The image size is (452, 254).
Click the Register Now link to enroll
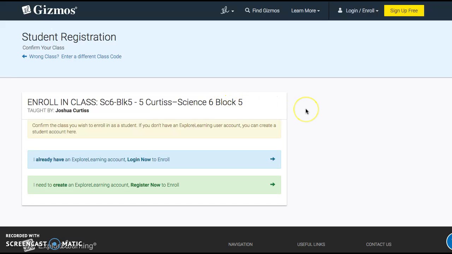click(145, 185)
